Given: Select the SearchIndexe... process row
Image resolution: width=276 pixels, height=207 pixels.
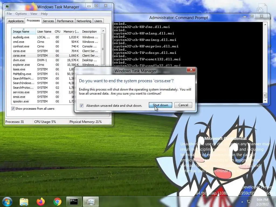Looking at the screenshot, I should pyautogui.click(x=43, y=83).
